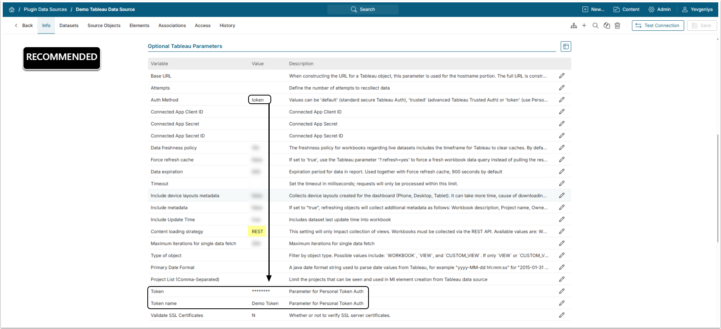Open the Access tab
721x329 pixels.
(202, 26)
